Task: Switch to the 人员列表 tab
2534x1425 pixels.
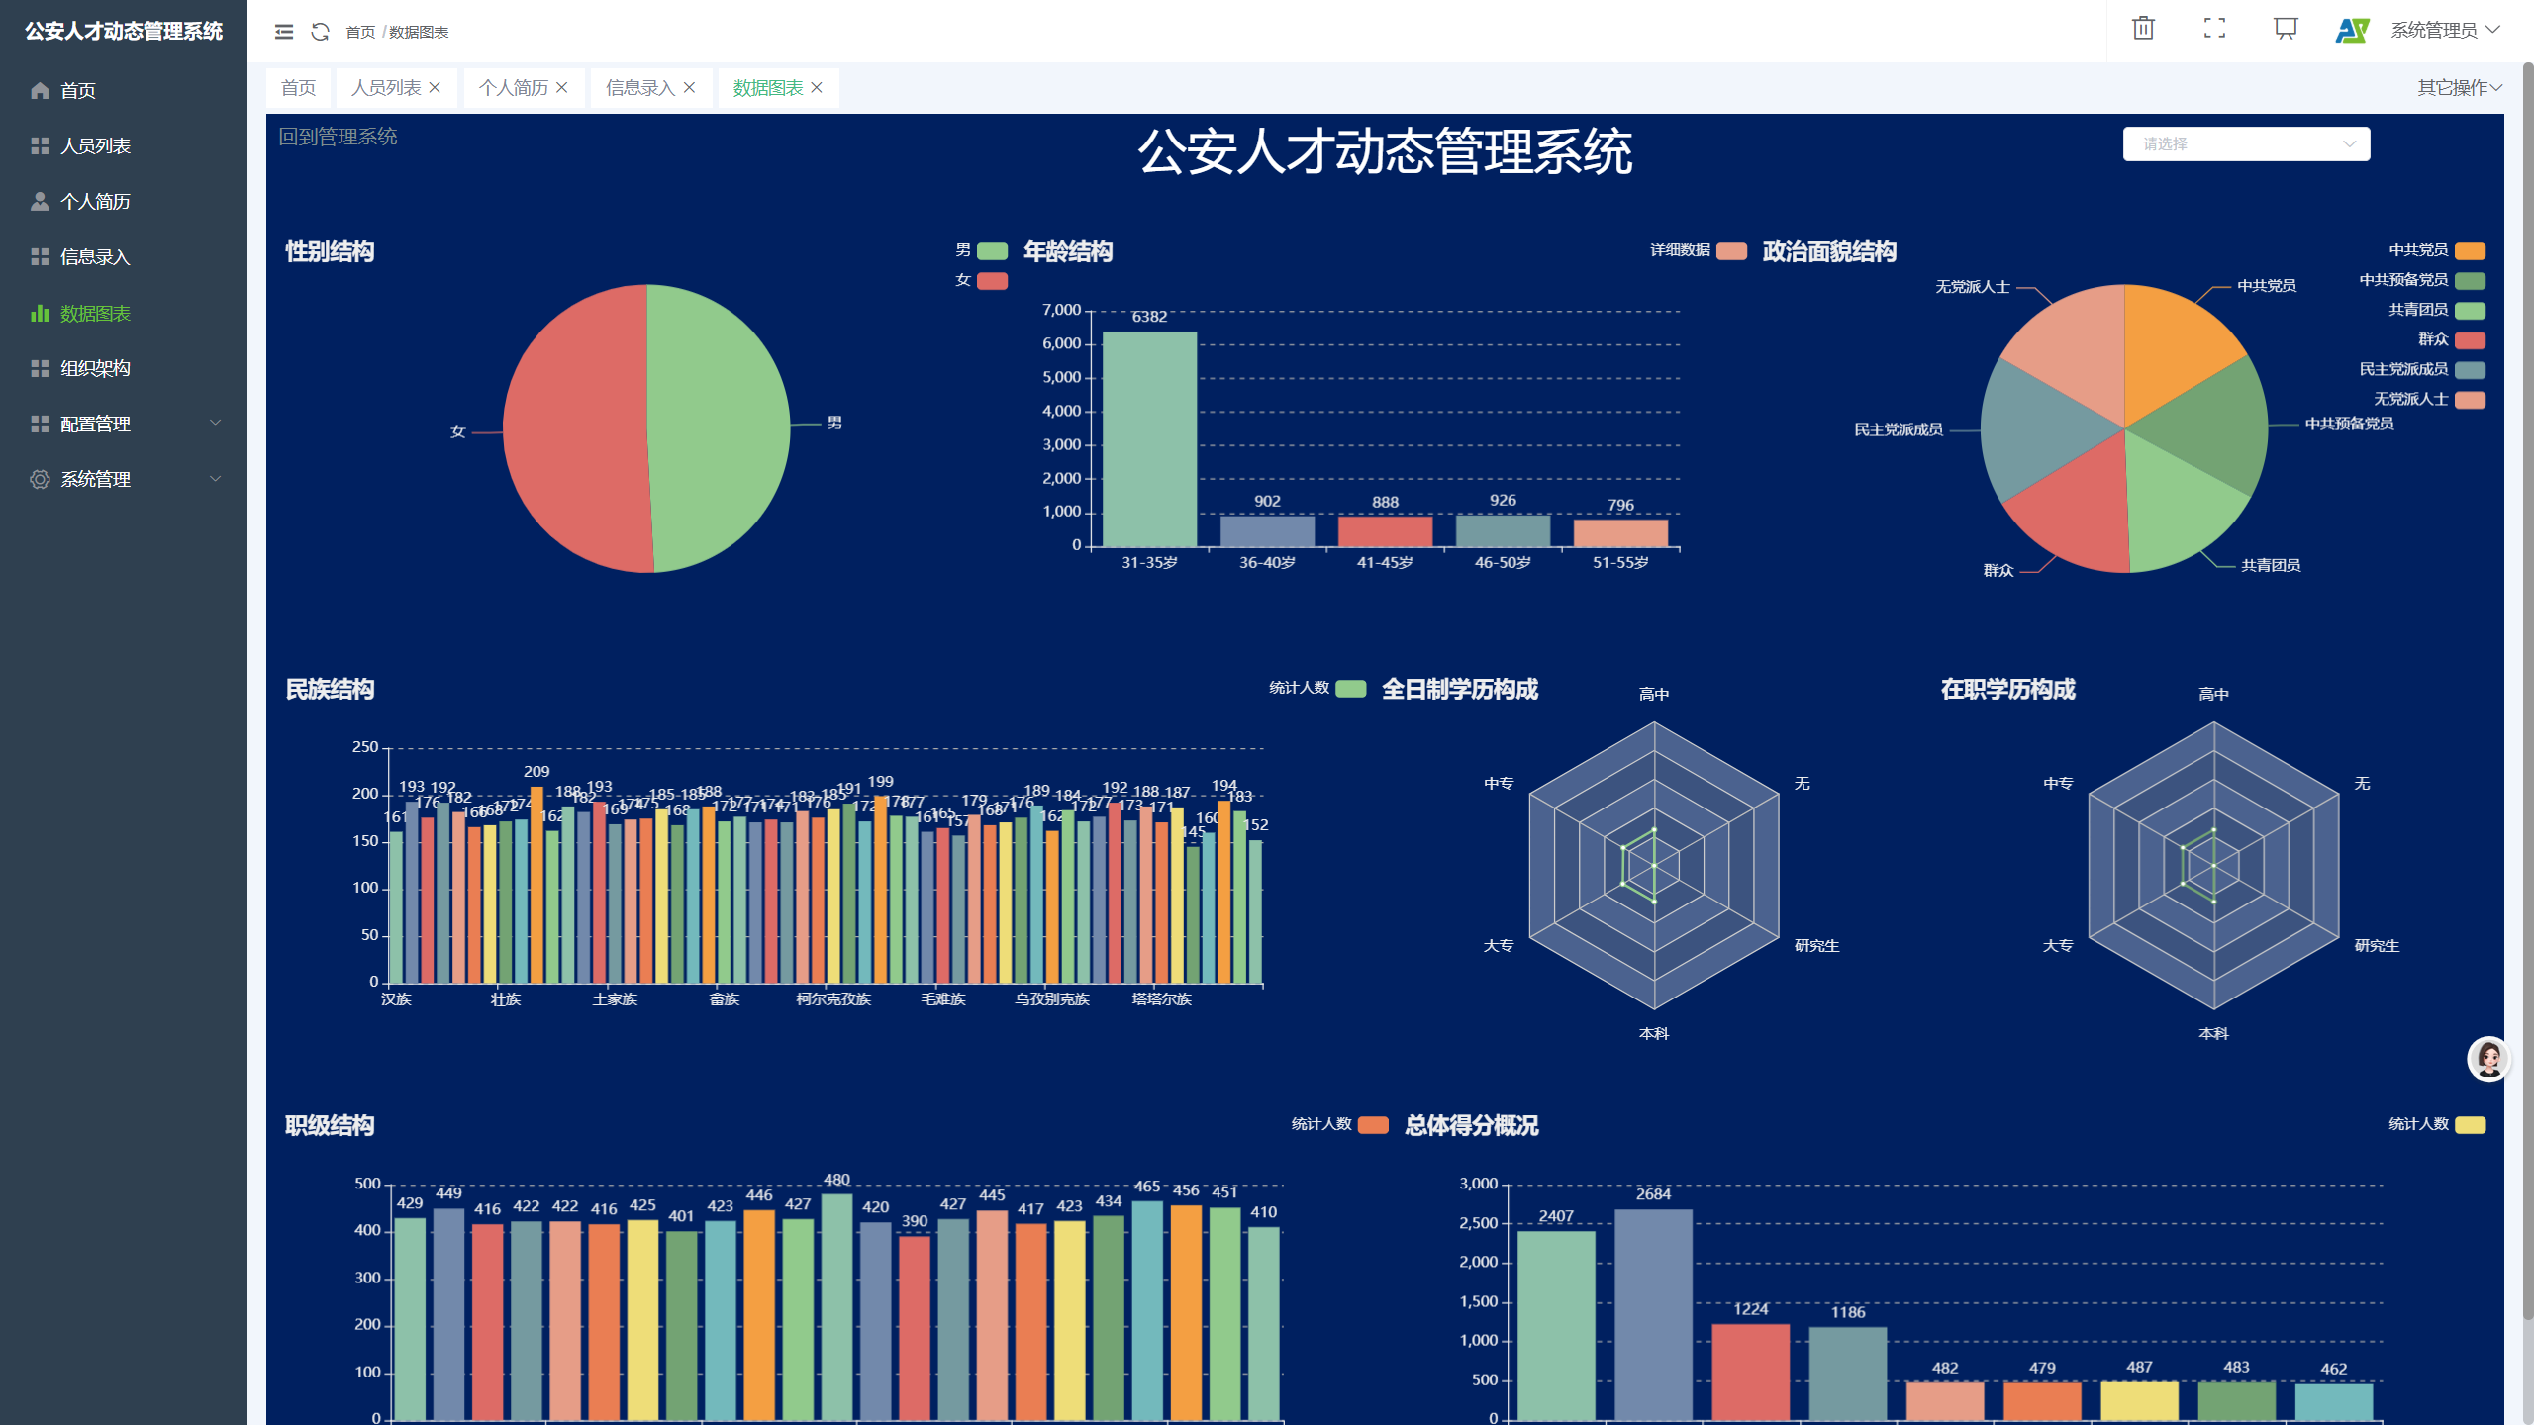Action: tap(386, 88)
